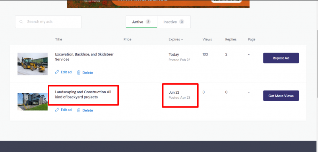Sort by the Views column header

(x=207, y=39)
